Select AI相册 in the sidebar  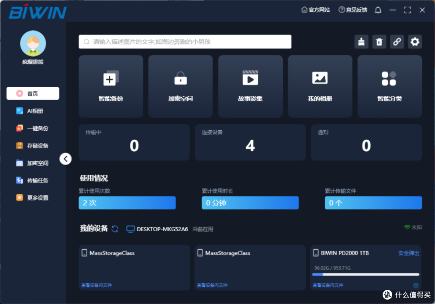tap(33, 111)
